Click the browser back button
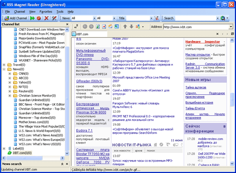 pyautogui.click(x=84, y=27)
